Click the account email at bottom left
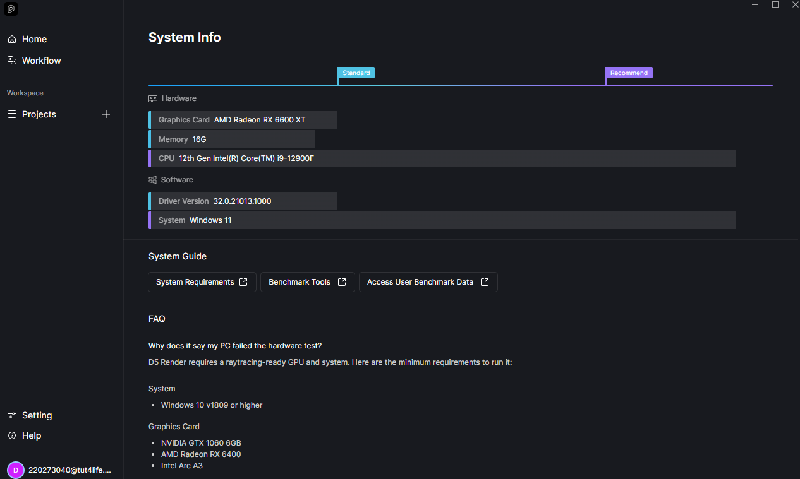 pos(70,470)
